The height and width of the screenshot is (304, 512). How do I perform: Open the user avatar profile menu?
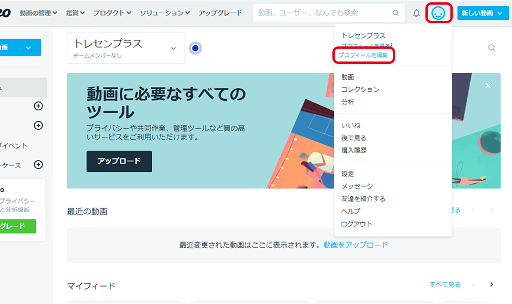(439, 13)
